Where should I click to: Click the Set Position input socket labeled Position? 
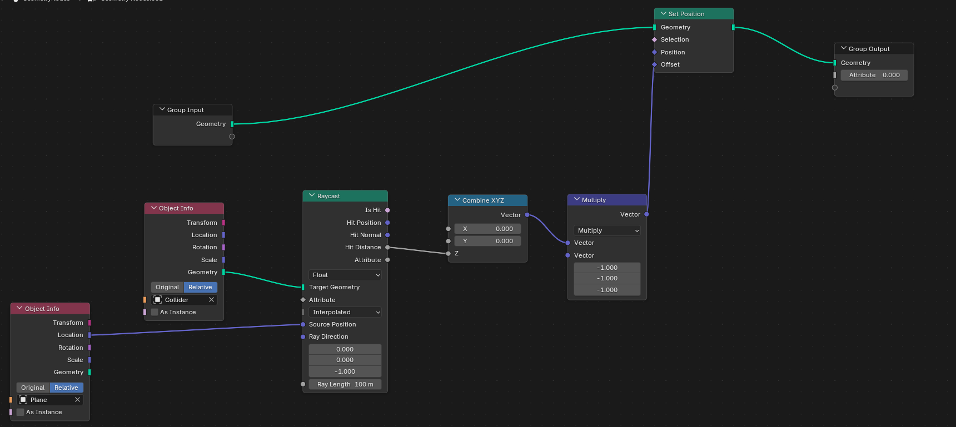click(x=654, y=52)
